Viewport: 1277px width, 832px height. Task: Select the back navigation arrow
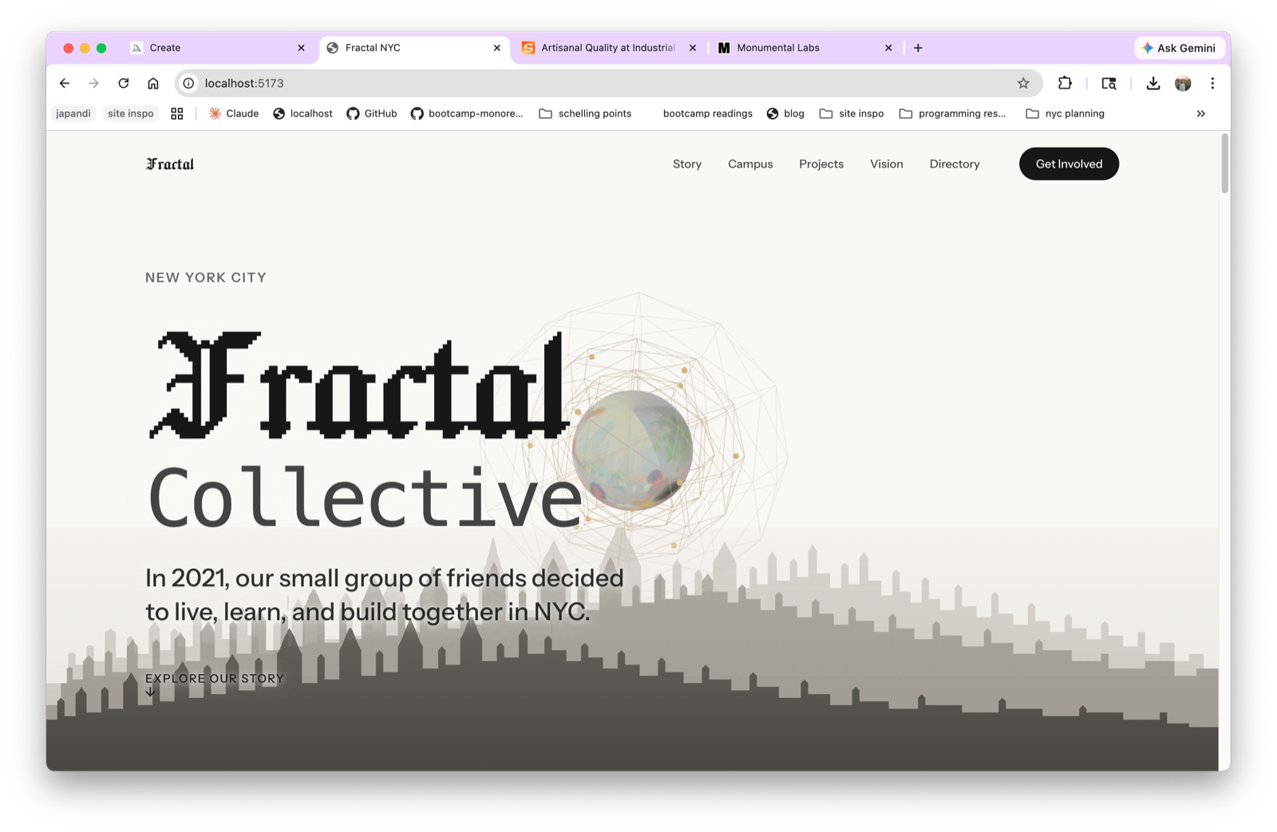pyautogui.click(x=64, y=83)
